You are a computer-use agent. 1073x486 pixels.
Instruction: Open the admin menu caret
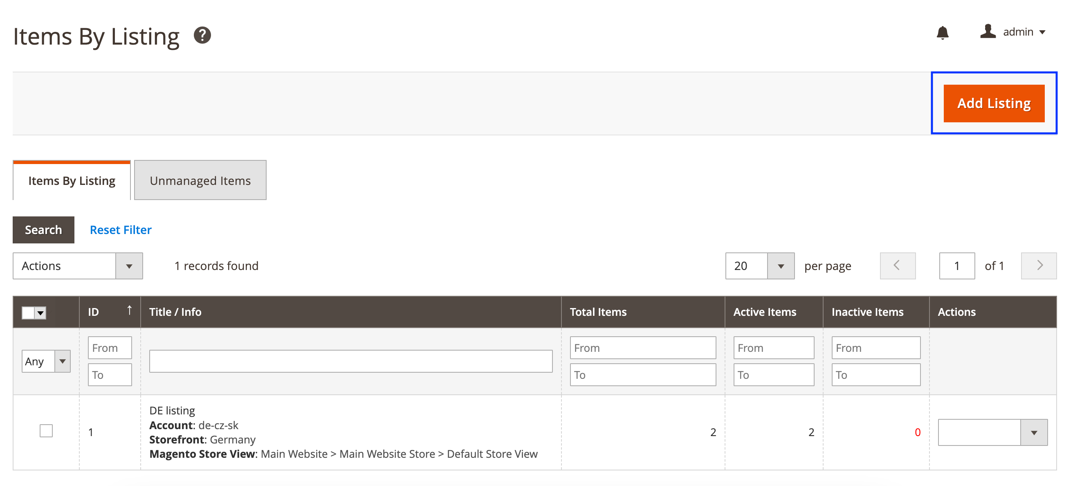(x=1043, y=32)
